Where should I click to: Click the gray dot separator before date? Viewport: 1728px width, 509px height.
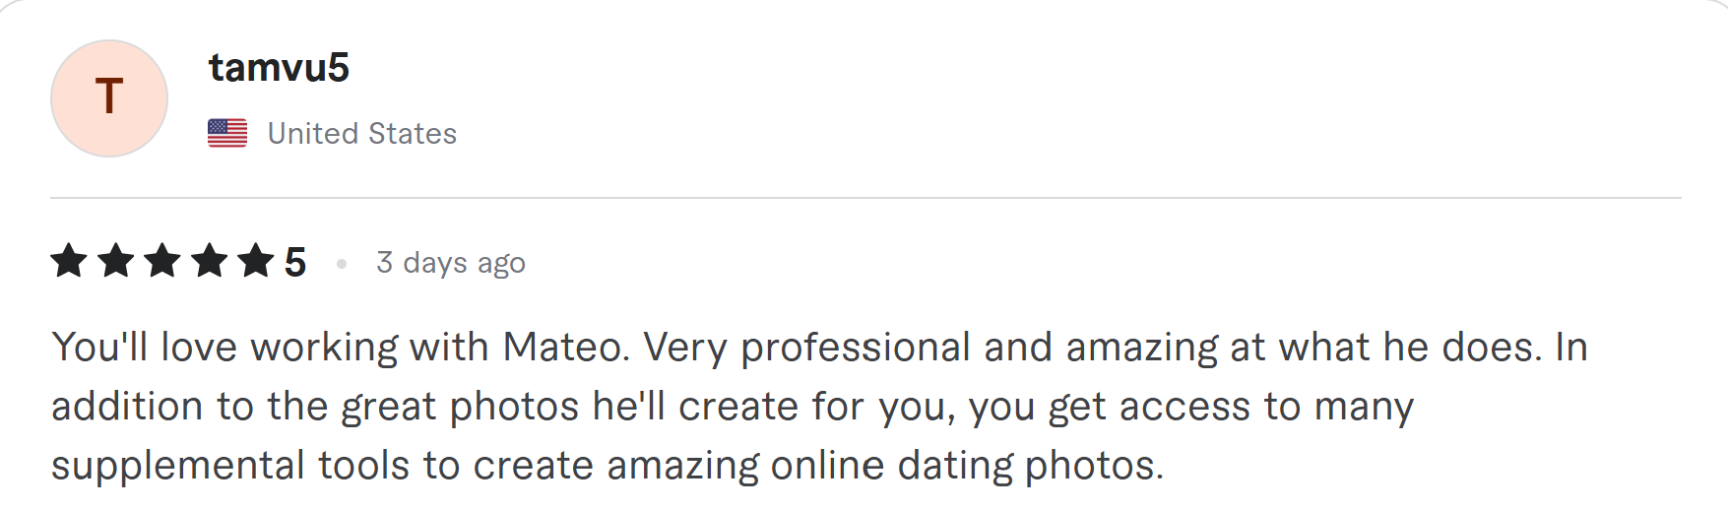(x=342, y=263)
